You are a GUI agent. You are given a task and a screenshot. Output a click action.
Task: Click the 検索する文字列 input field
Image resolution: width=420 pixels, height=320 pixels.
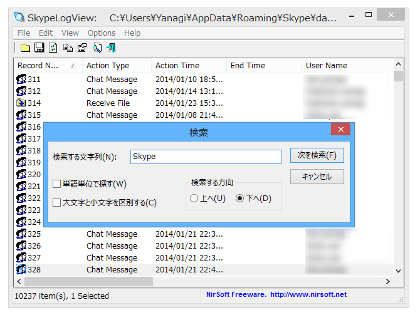pyautogui.click(x=206, y=157)
